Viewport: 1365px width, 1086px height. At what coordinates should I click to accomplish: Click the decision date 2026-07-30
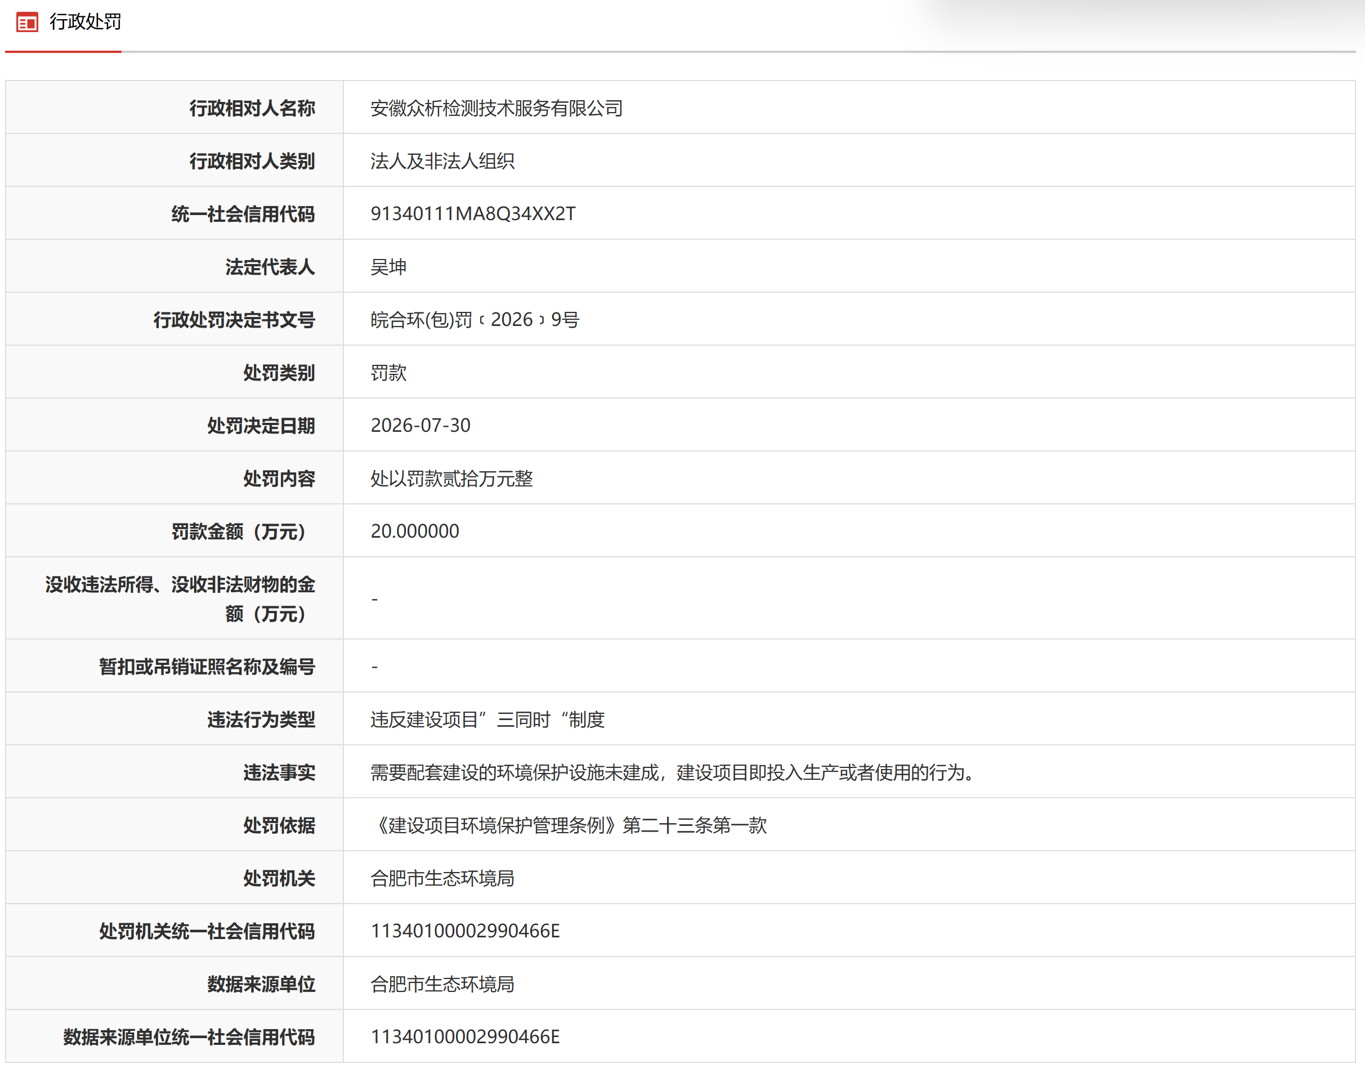click(420, 426)
